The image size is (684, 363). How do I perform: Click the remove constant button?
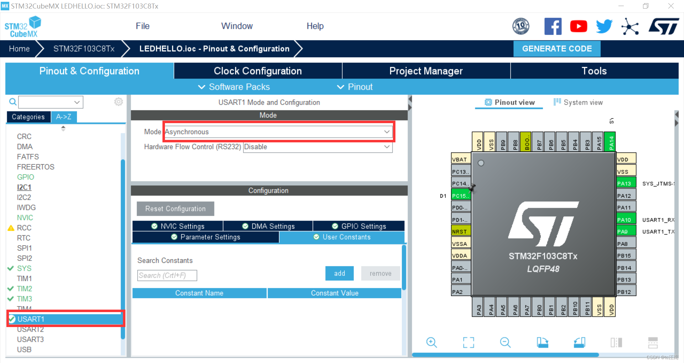(380, 273)
